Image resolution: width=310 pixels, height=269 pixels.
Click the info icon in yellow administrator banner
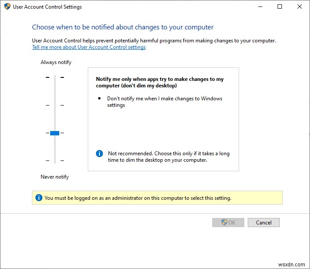39,198
